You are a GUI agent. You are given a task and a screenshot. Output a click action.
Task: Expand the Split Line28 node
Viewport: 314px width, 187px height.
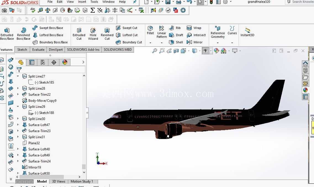[x=18, y=89]
